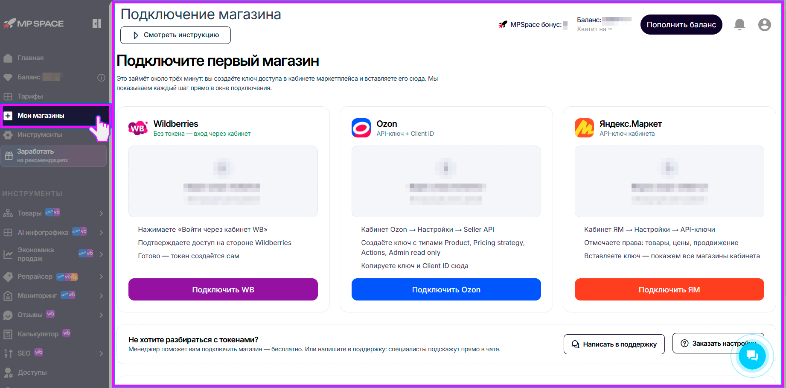
Task: Click the plus icon on Мои магазины
Action: click(x=8, y=116)
